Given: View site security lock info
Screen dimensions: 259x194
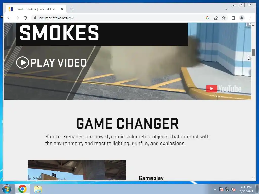Looking at the screenshot, I should (35, 18).
